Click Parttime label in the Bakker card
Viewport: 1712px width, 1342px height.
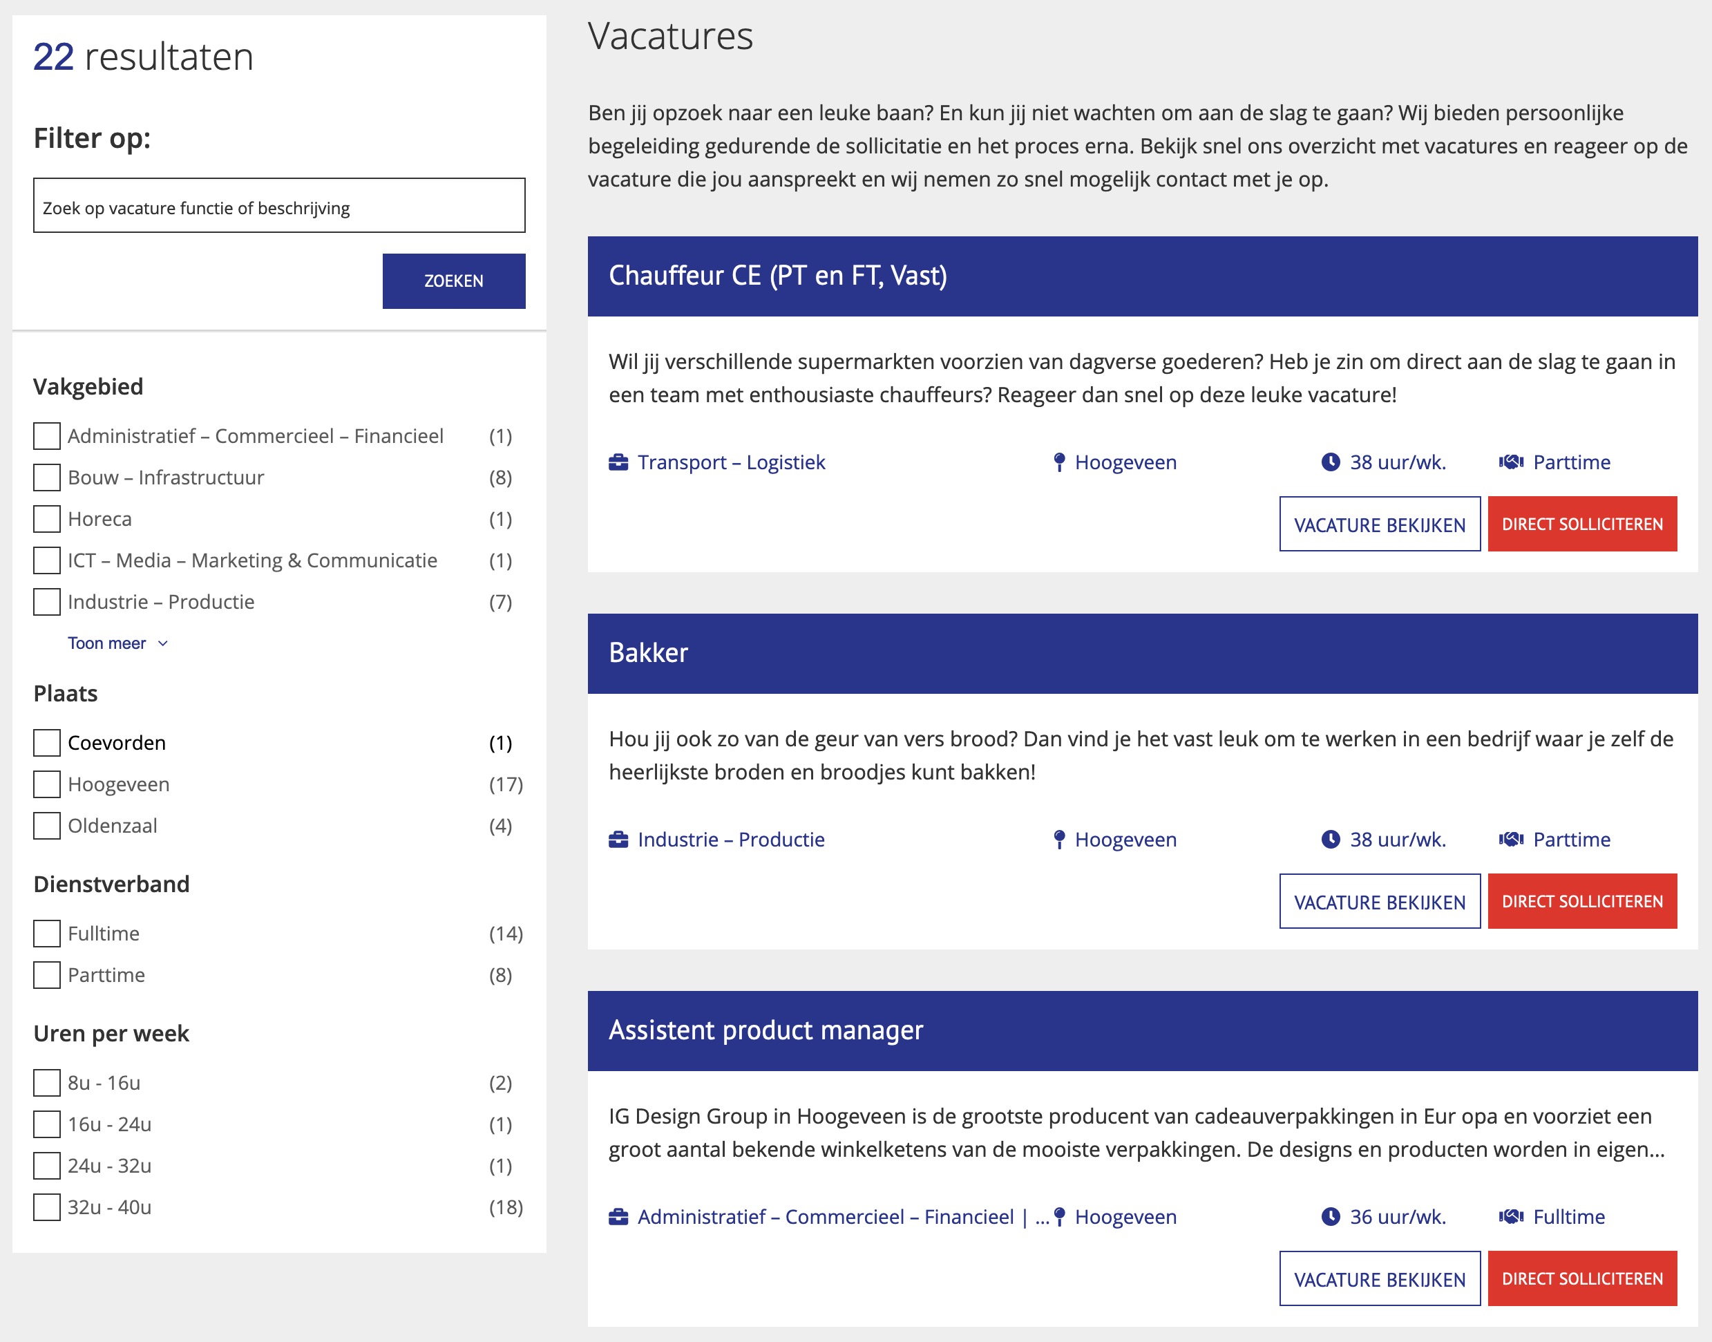click(1572, 839)
